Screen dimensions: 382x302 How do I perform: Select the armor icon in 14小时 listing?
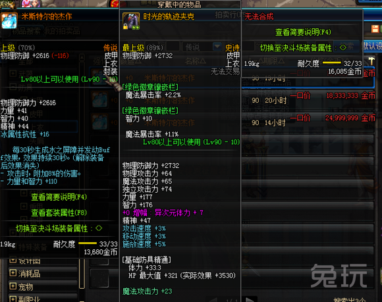(x=99, y=122)
